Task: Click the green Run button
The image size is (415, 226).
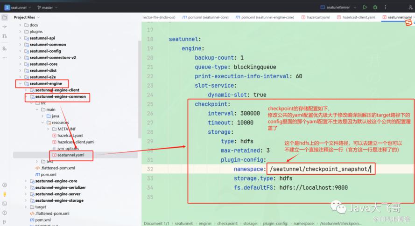Action: [x=365, y=7]
